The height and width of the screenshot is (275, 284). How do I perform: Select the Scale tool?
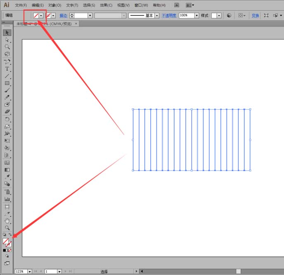tap(7, 127)
